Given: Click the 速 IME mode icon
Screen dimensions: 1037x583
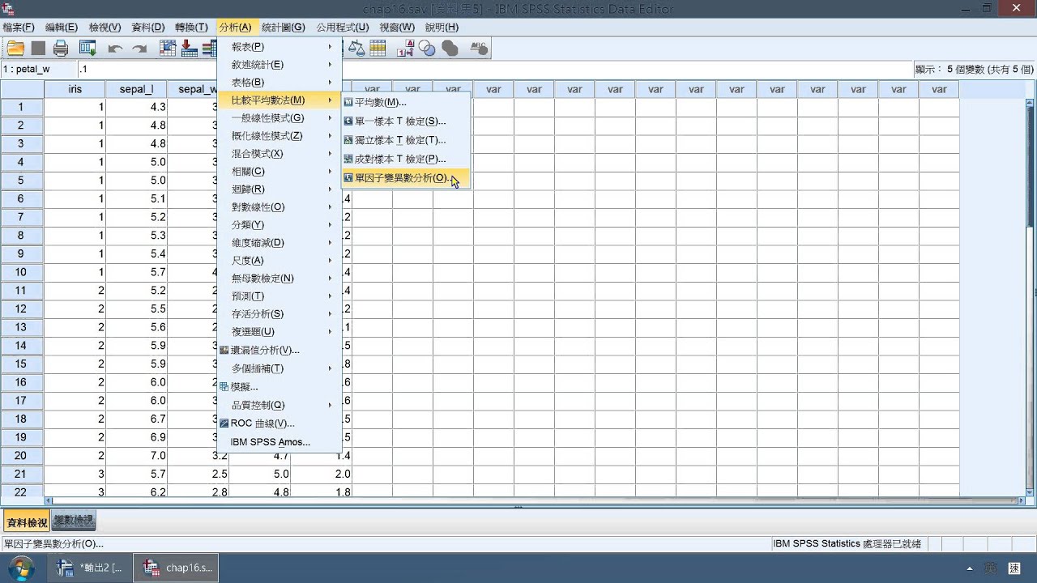Looking at the screenshot, I should (x=1014, y=568).
